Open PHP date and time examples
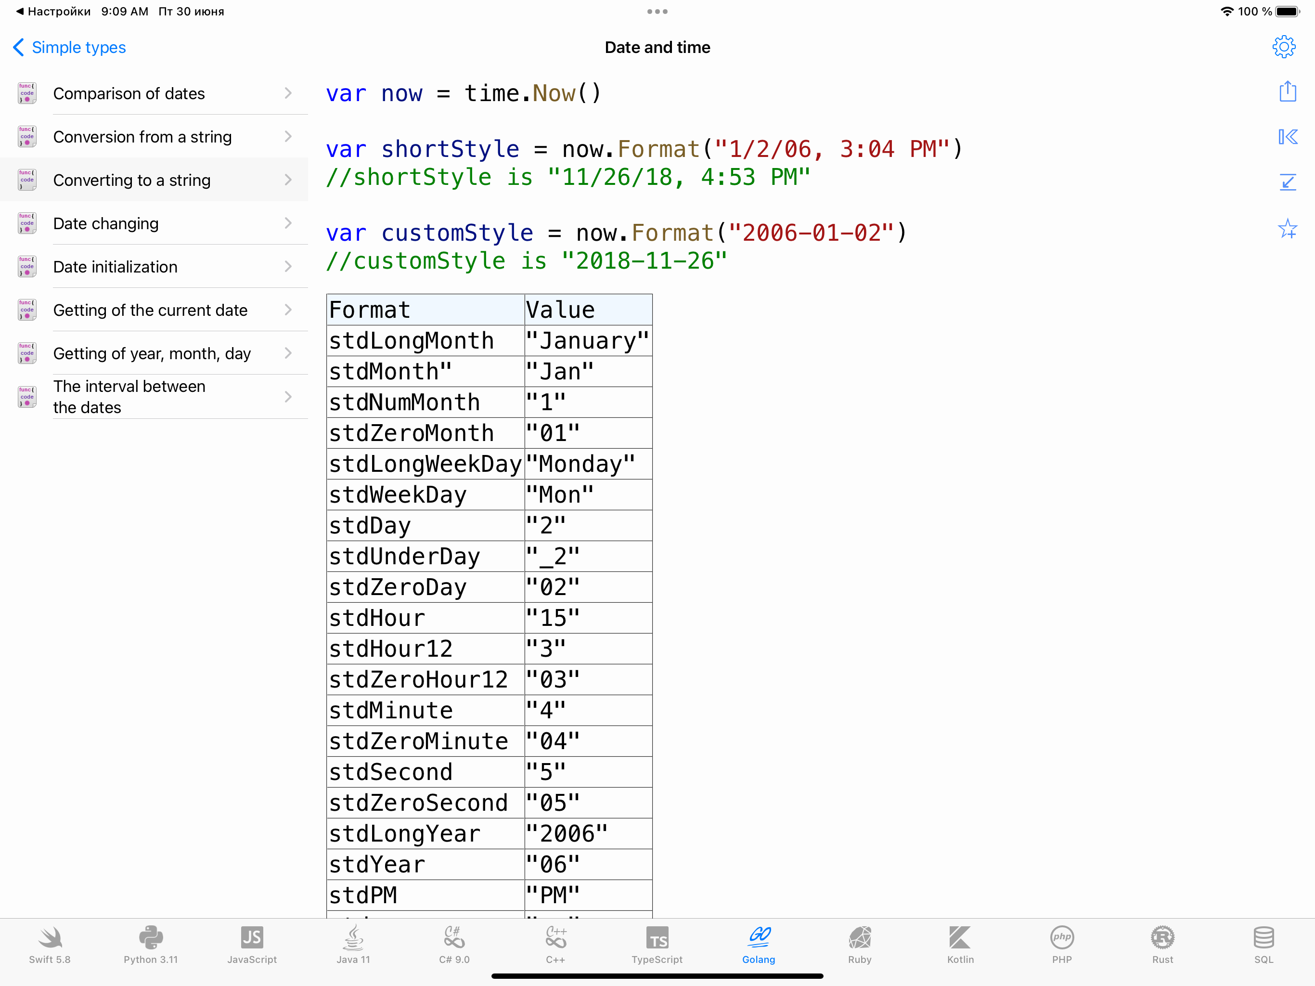 pos(1062,946)
